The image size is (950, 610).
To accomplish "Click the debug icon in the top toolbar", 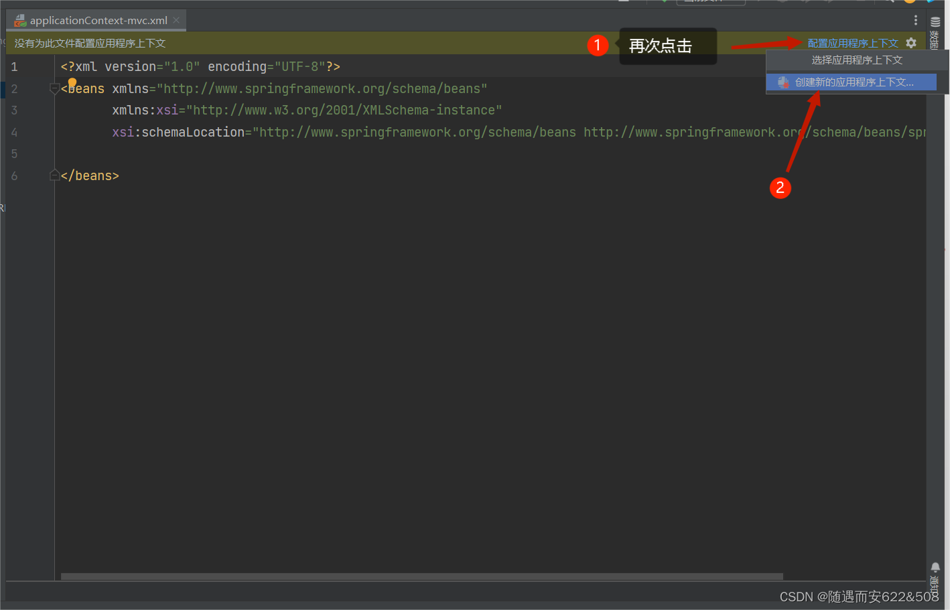I will 783,2.
